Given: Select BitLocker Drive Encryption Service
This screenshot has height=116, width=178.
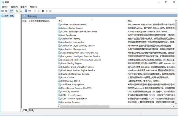Looking at the screenshot, I should tap(78, 67).
